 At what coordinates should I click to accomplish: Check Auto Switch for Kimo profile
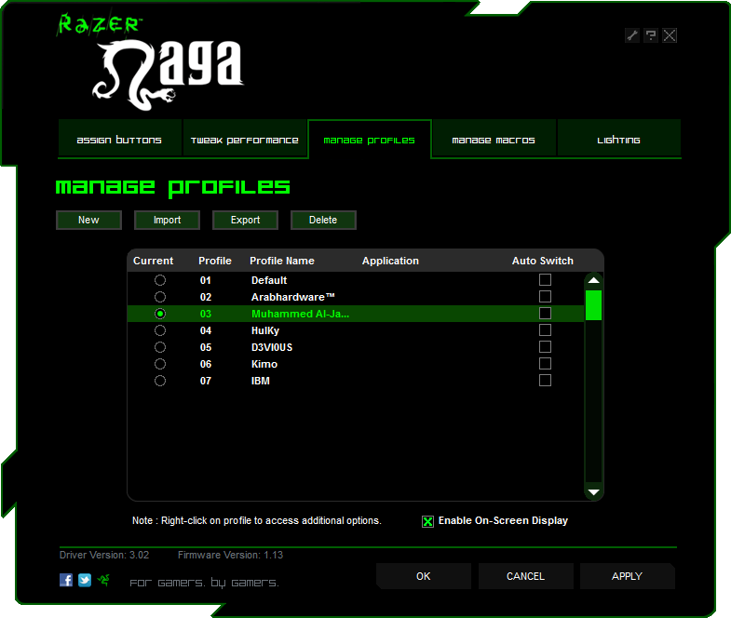pos(545,364)
